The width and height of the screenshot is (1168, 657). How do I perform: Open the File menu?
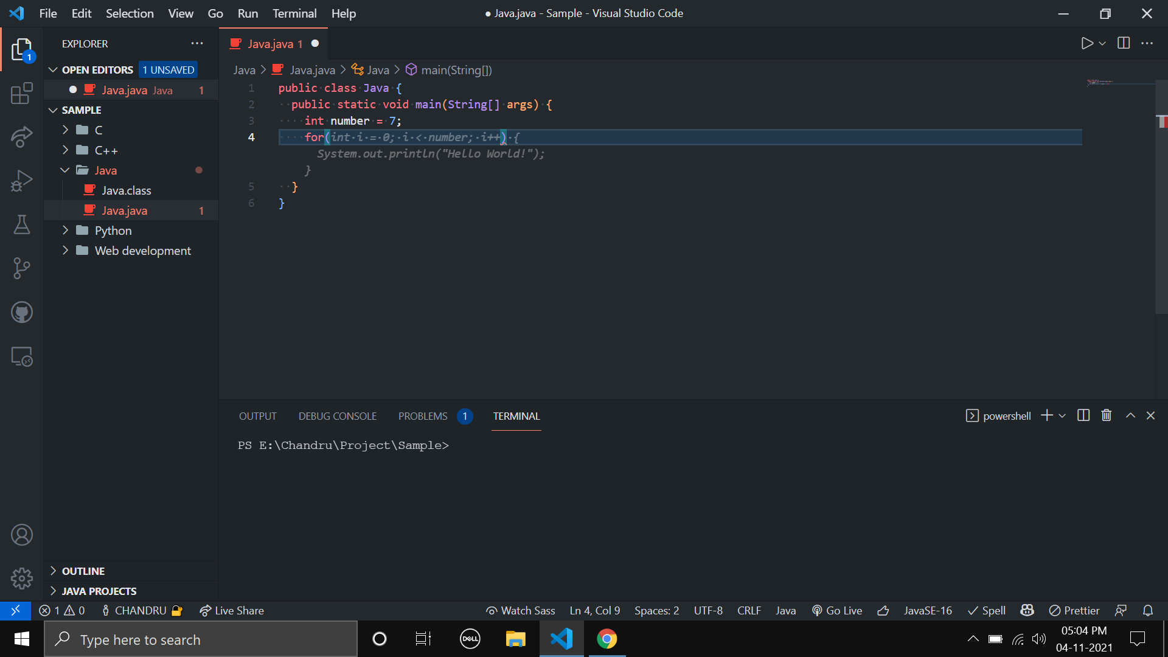(x=48, y=13)
